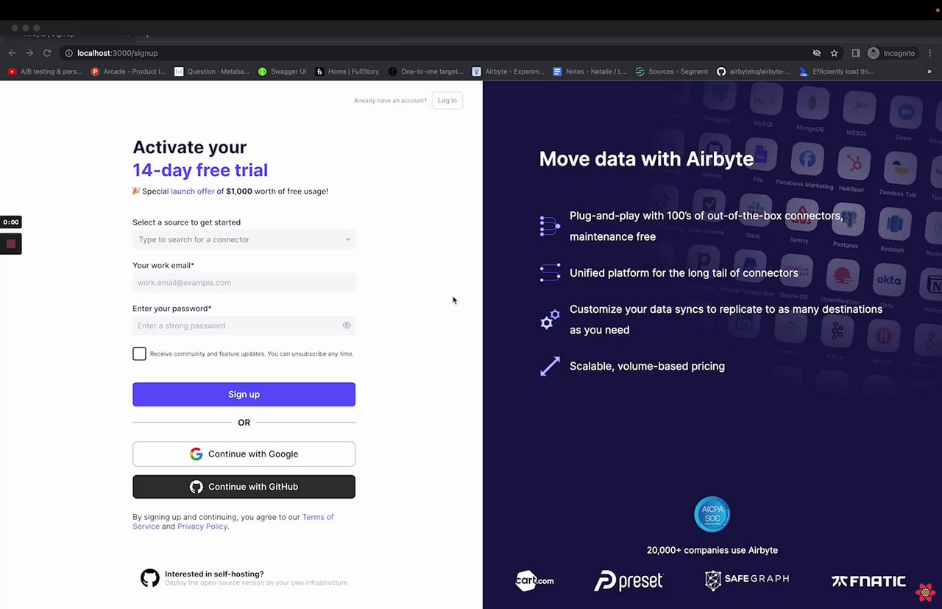Image resolution: width=942 pixels, height=609 pixels.
Task: Click "20,000+ companies use Airbyte" text
Action: pyautogui.click(x=712, y=550)
